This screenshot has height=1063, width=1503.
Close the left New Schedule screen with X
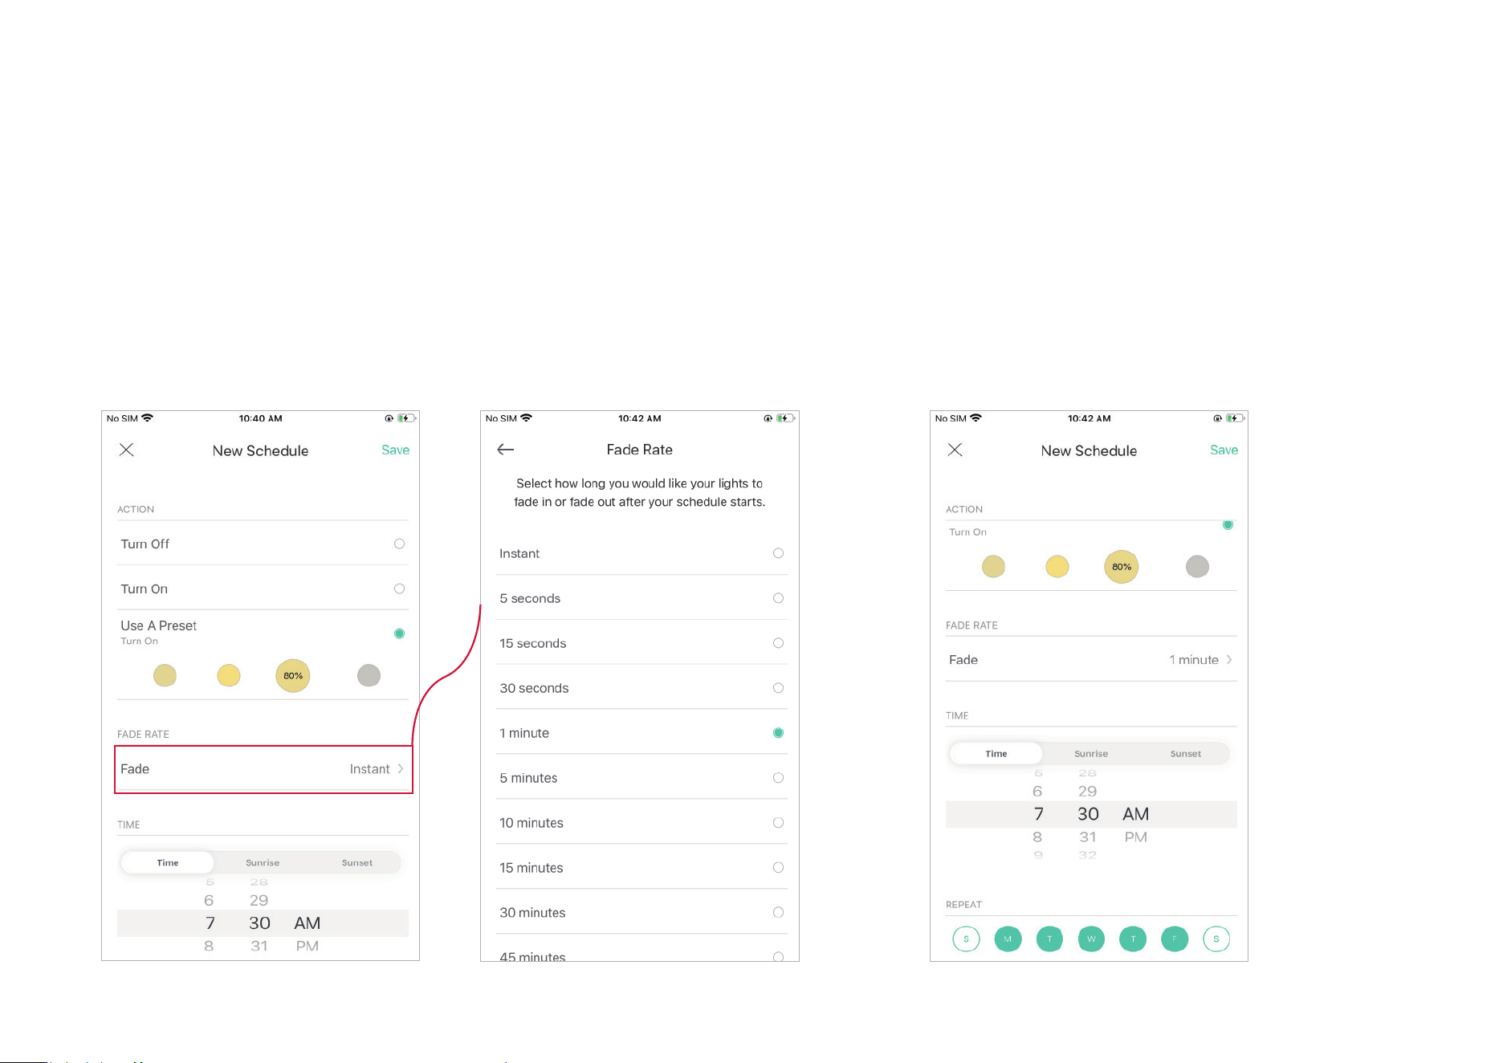(x=127, y=450)
